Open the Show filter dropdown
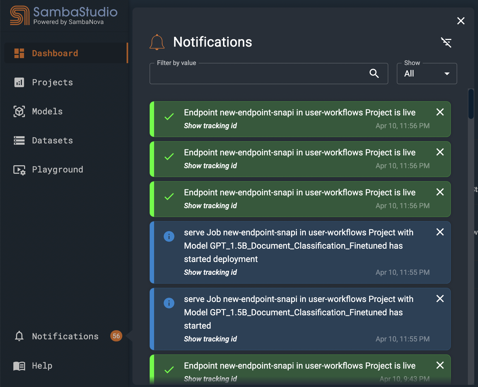The height and width of the screenshot is (387, 478). tap(426, 74)
